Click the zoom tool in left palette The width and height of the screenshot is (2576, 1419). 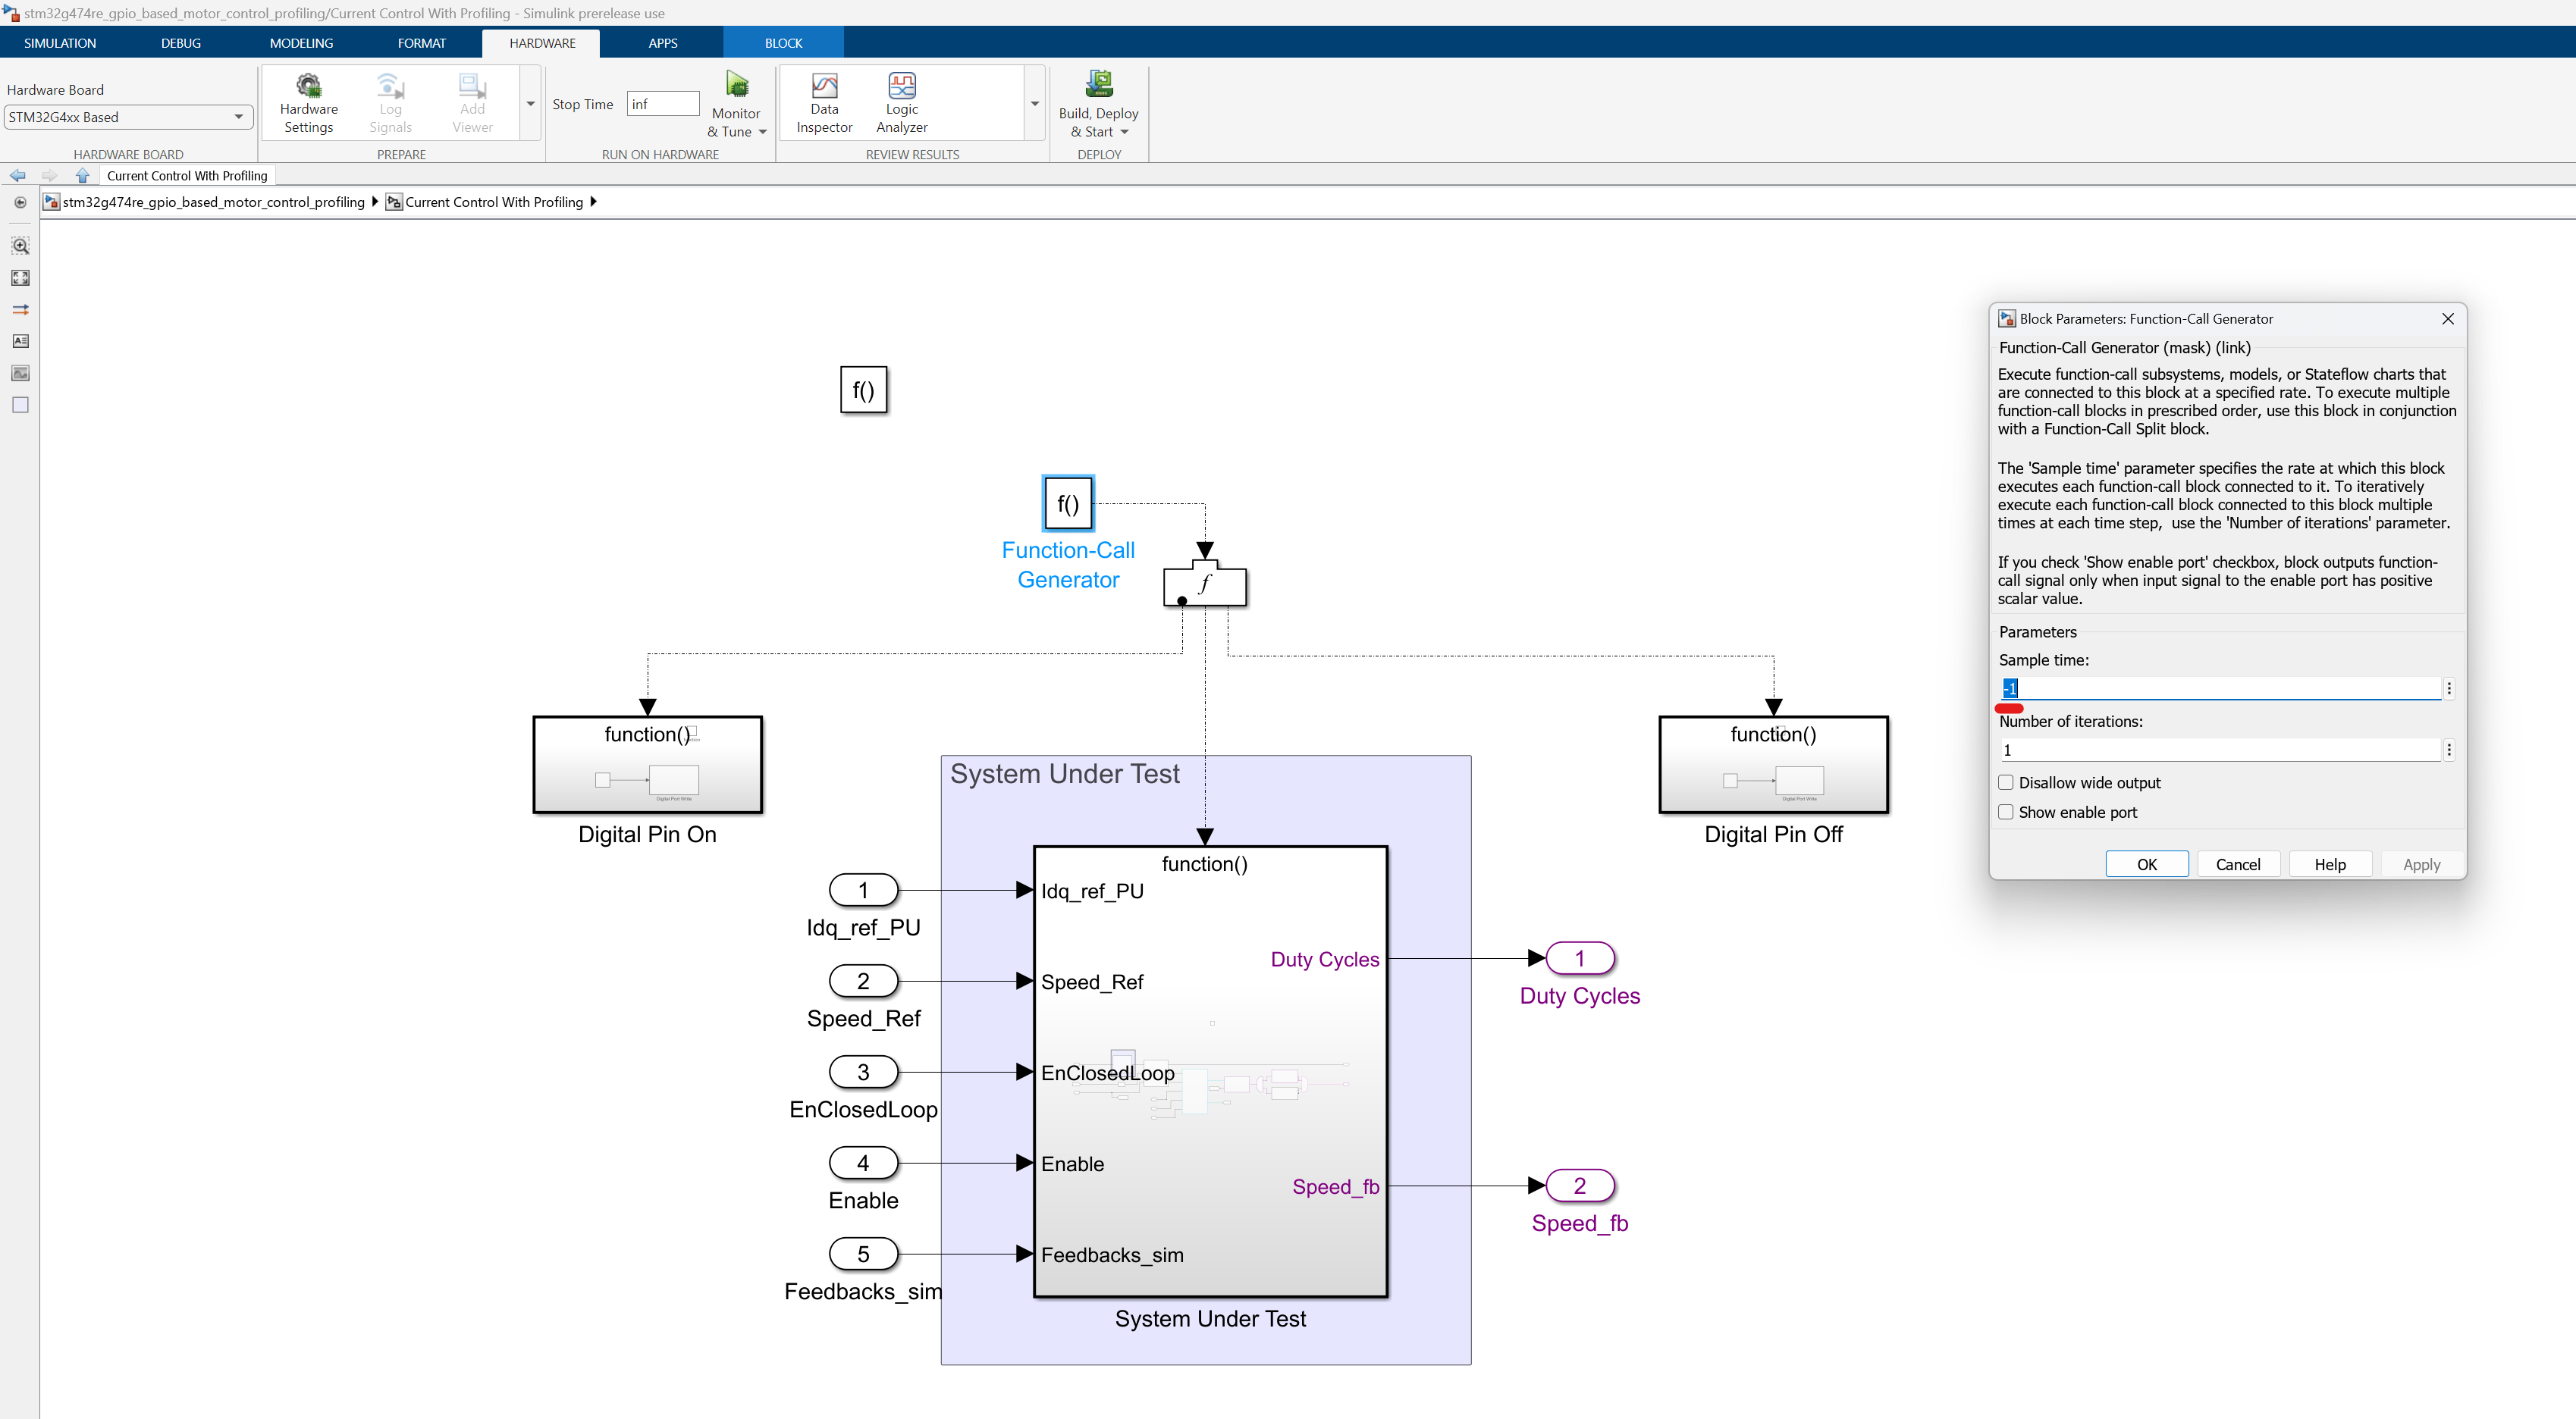[20, 246]
